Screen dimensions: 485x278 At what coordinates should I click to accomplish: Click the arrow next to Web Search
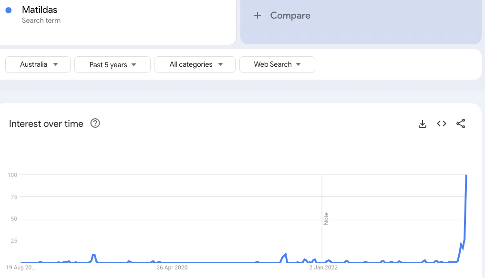pos(299,64)
